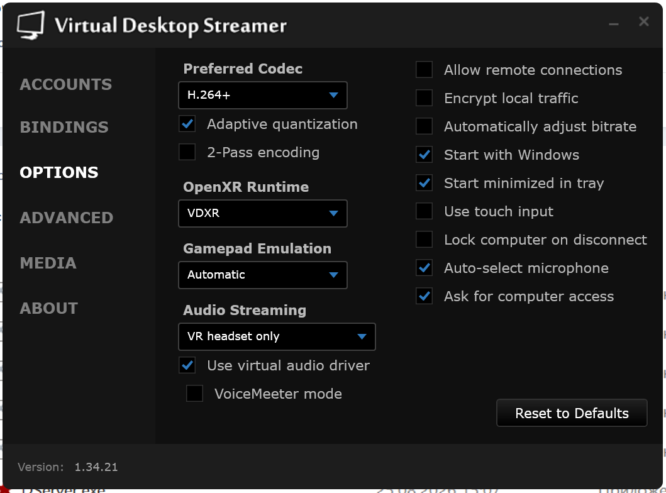The width and height of the screenshot is (666, 493).
Task: Uncheck Use virtual audio driver
Action: [x=187, y=365]
